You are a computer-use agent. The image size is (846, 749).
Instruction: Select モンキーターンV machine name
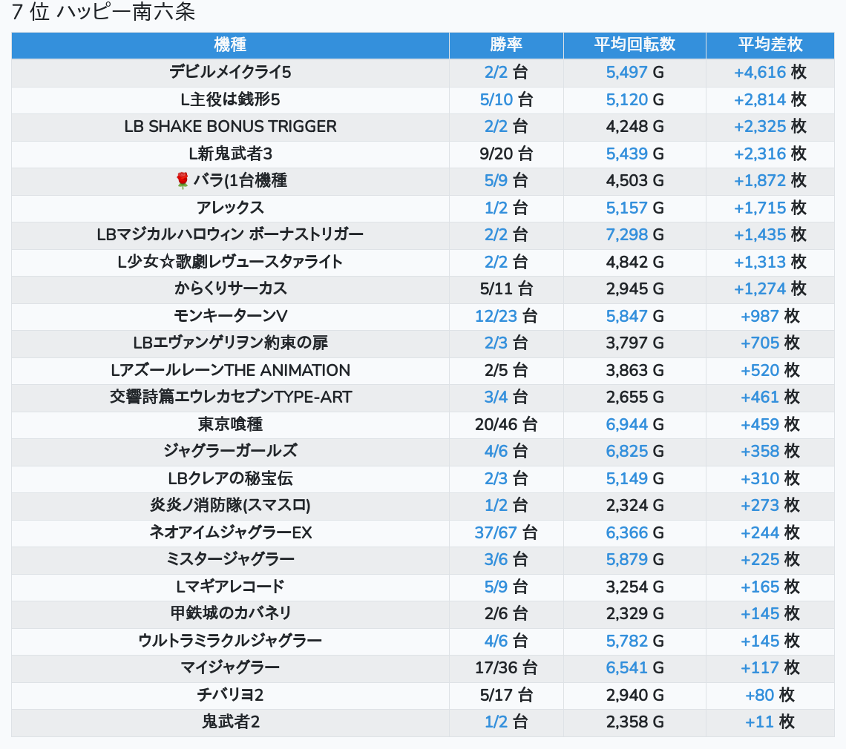click(230, 316)
